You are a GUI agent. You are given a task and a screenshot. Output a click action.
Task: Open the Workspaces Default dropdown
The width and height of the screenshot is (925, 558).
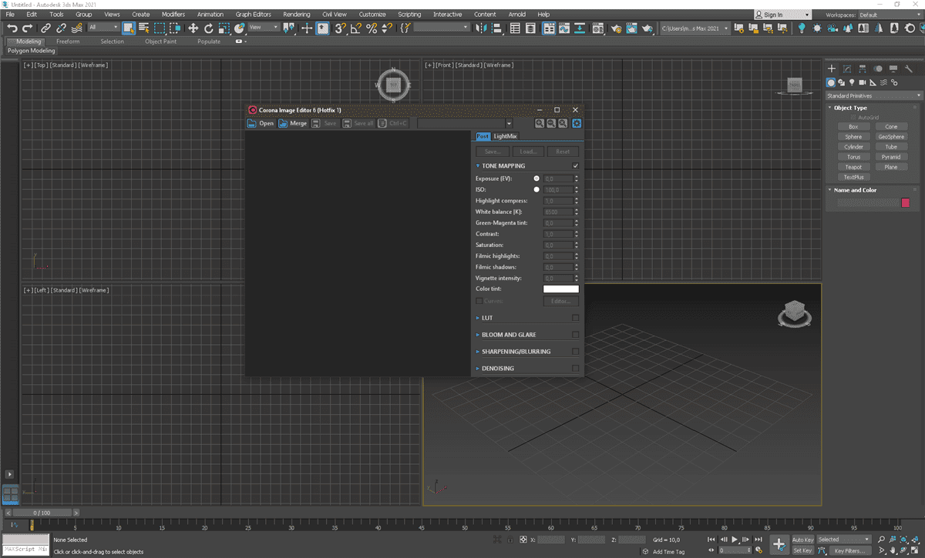click(890, 15)
